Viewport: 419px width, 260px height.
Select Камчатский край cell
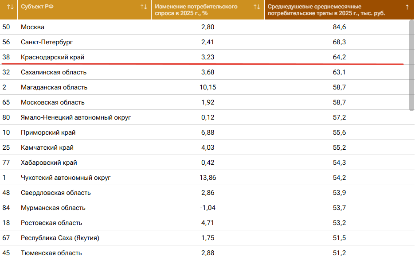pos(47,147)
